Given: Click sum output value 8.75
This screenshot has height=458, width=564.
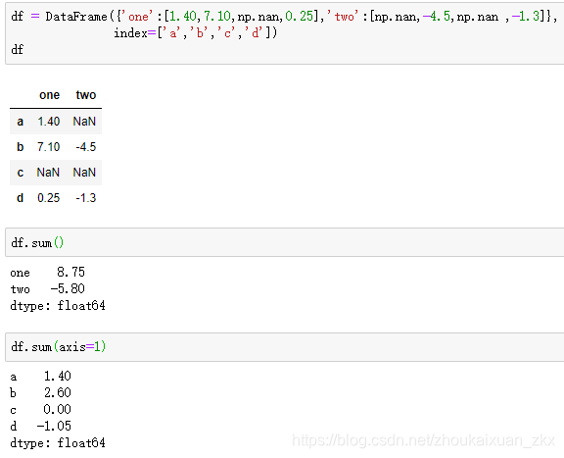Looking at the screenshot, I should pyautogui.click(x=70, y=272).
